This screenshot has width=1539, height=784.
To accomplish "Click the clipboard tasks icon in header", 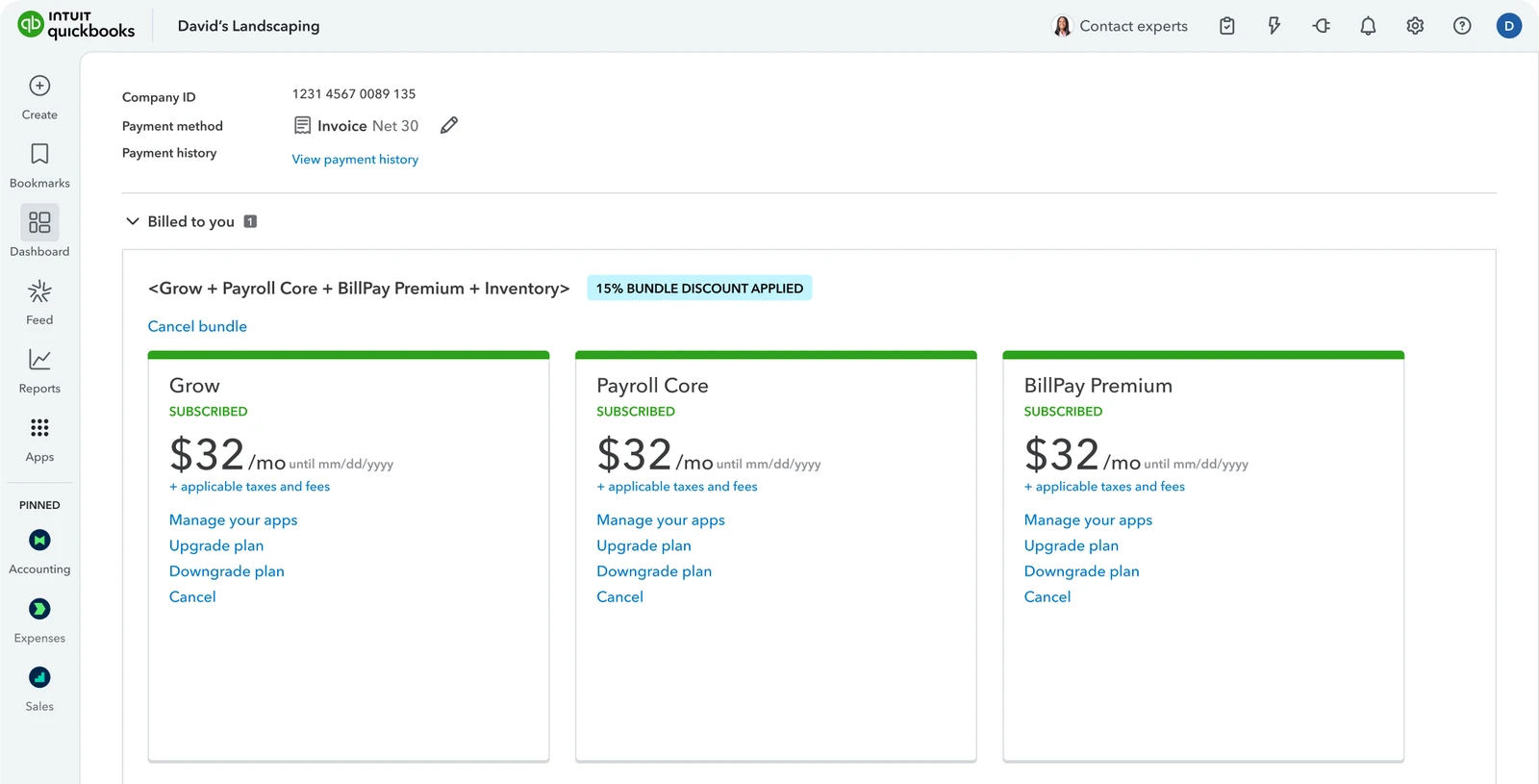I will coord(1227,26).
